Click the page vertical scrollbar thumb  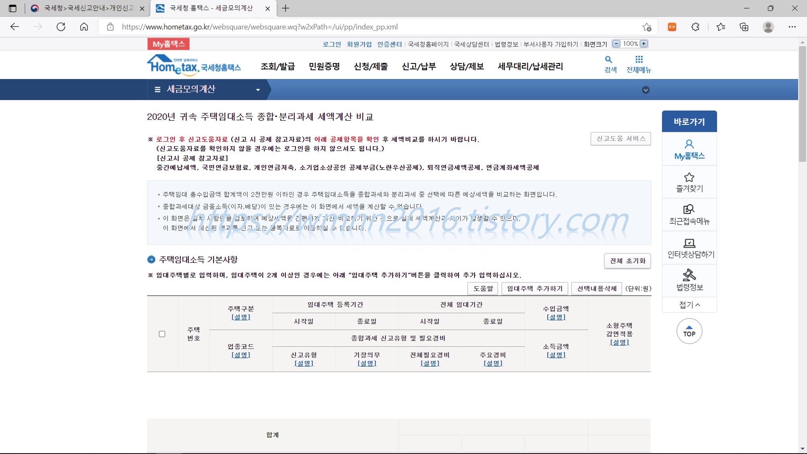click(x=802, y=104)
